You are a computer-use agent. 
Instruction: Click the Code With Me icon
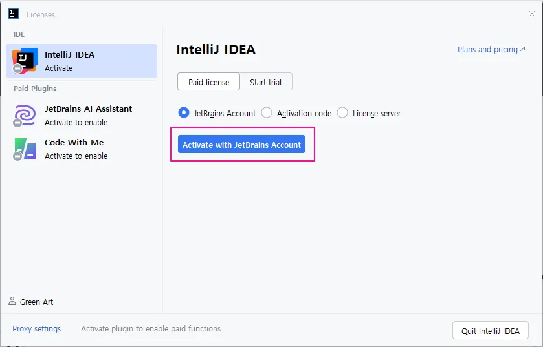pyautogui.click(x=25, y=149)
